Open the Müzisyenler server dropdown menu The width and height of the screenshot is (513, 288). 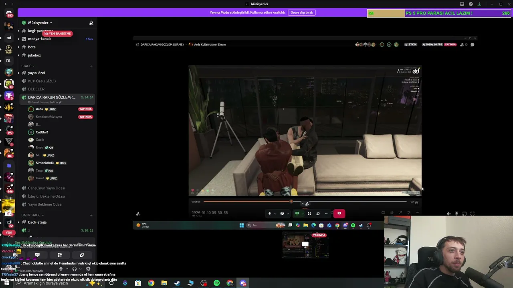point(39,23)
